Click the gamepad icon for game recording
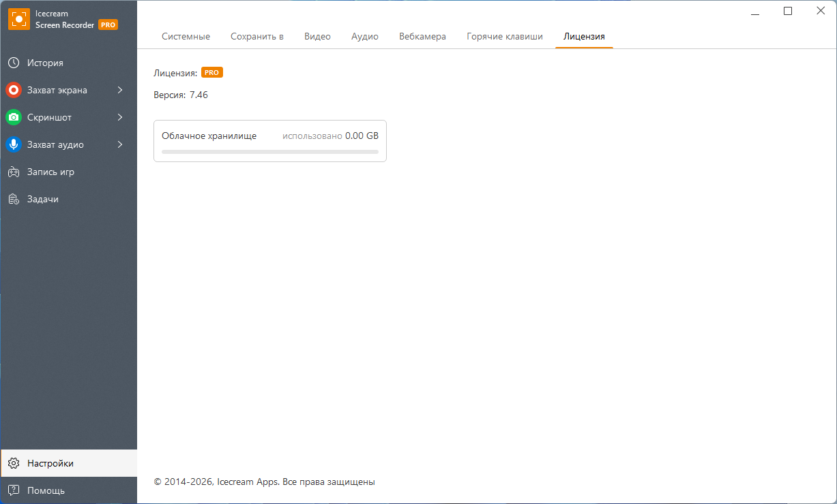 coord(14,172)
